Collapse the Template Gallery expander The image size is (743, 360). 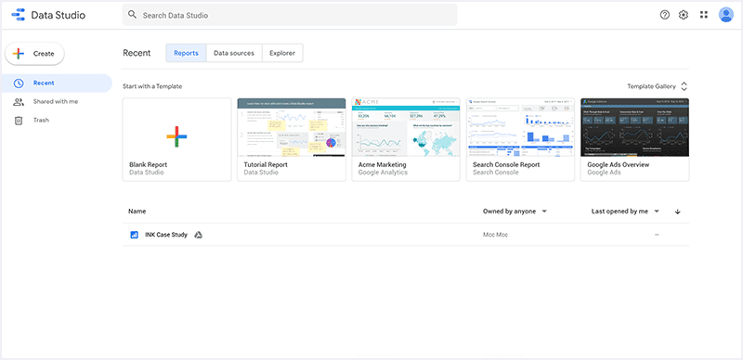[x=684, y=86]
